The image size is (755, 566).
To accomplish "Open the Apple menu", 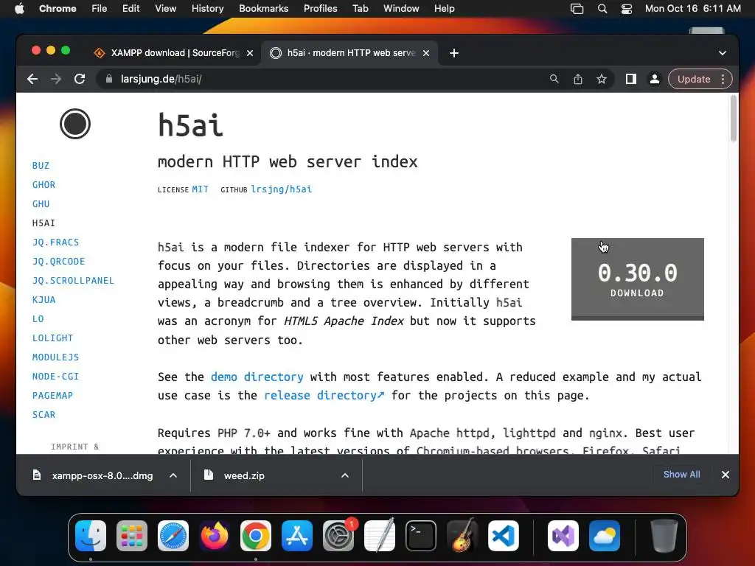I will coord(19,8).
